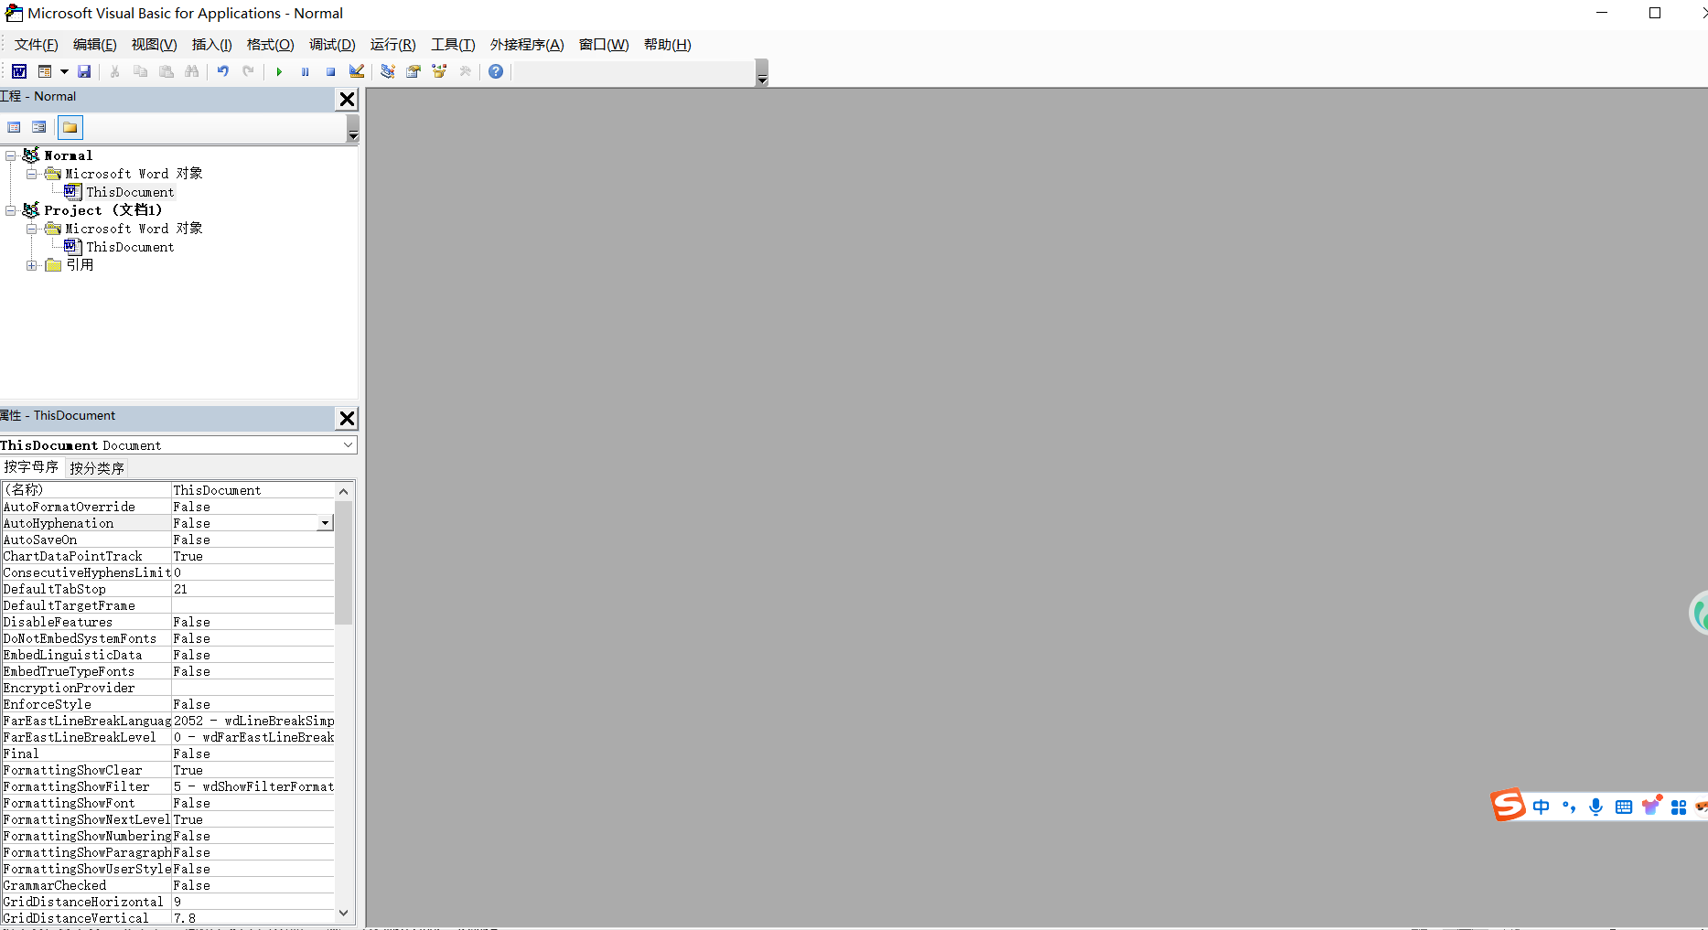The width and height of the screenshot is (1708, 930).
Task: Run the macro with green play icon
Action: (x=280, y=71)
